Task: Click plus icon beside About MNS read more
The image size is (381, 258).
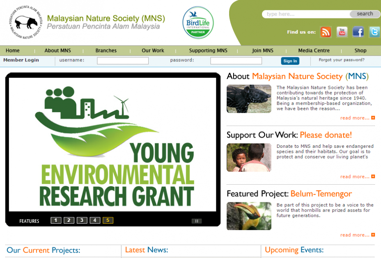Action: (x=373, y=118)
